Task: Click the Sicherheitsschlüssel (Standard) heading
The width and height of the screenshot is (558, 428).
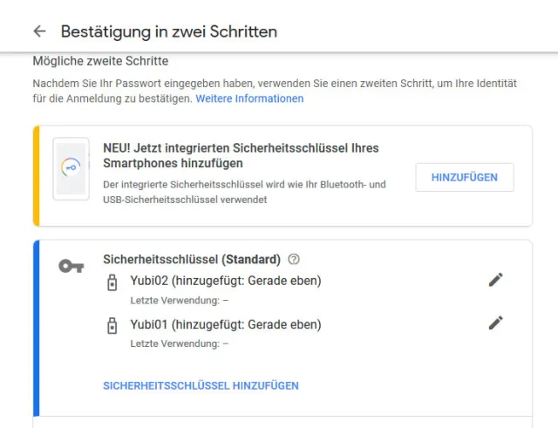Action: (x=192, y=259)
